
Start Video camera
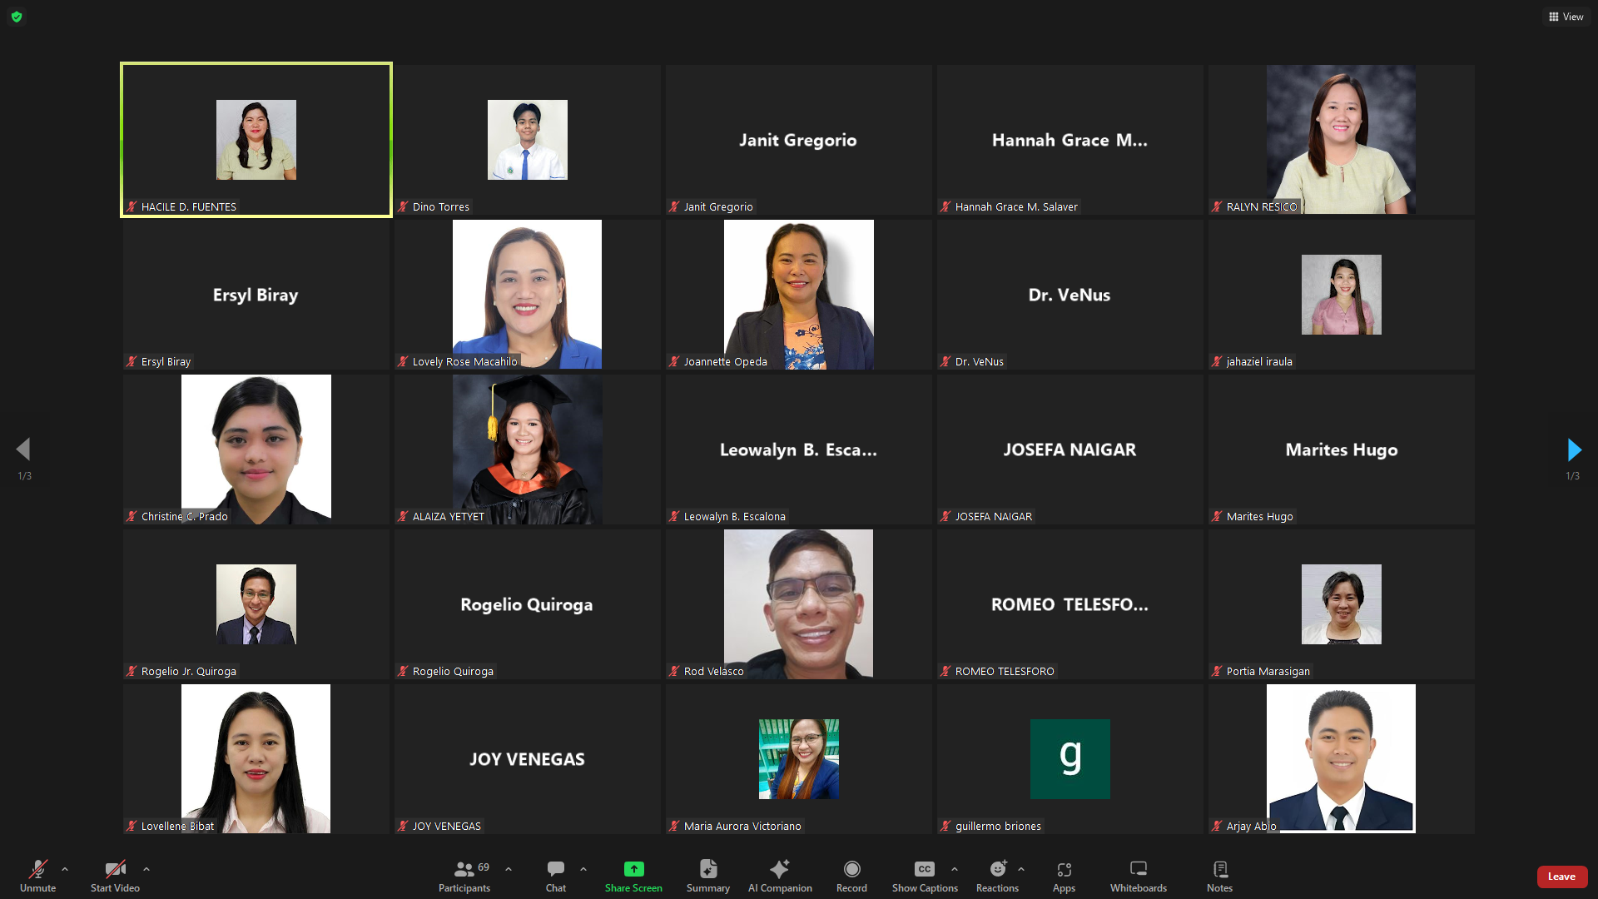[x=115, y=876]
